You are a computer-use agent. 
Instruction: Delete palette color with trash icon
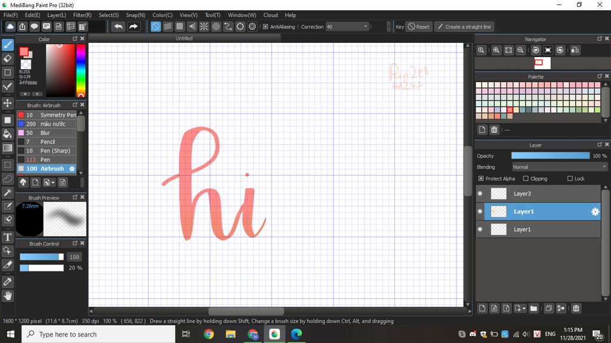coord(494,130)
